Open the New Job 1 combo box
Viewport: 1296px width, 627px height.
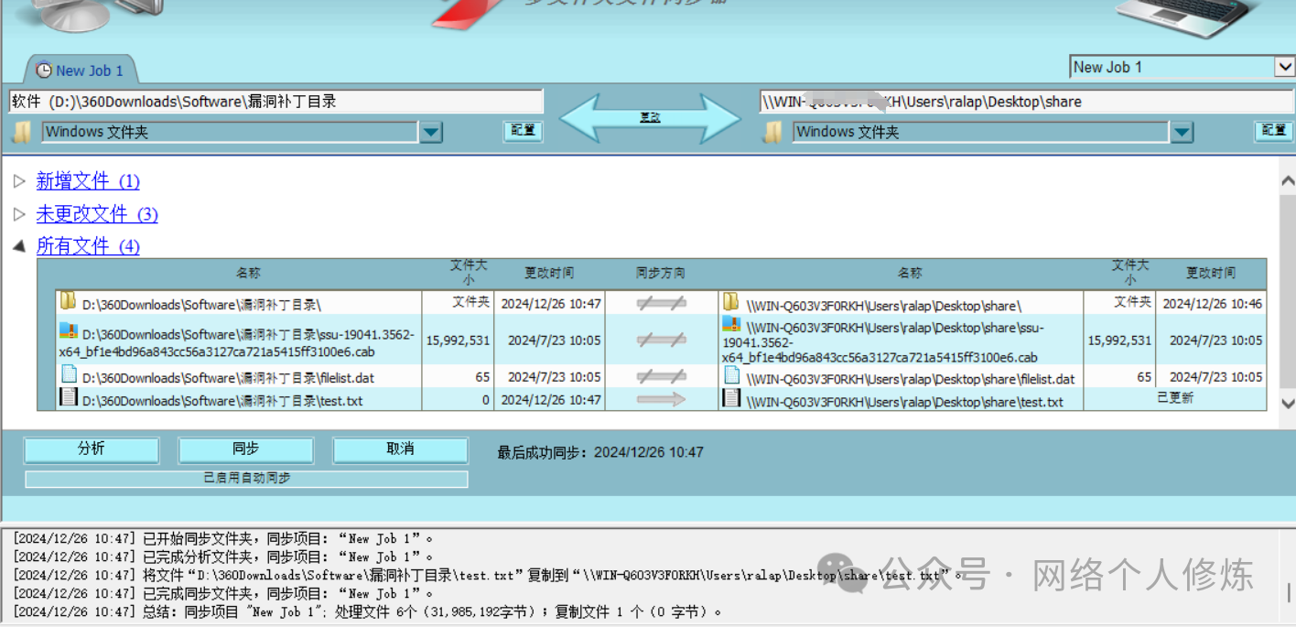1283,67
